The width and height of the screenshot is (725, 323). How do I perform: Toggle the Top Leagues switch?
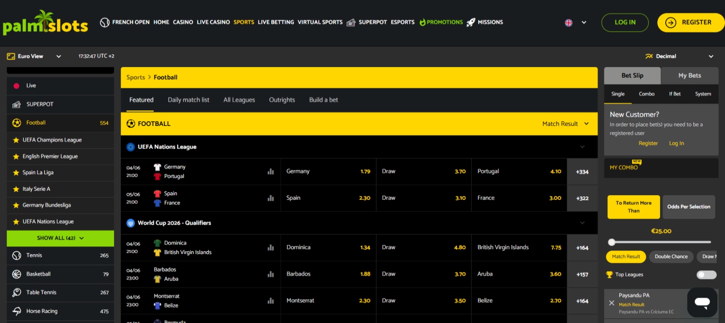[706, 275]
